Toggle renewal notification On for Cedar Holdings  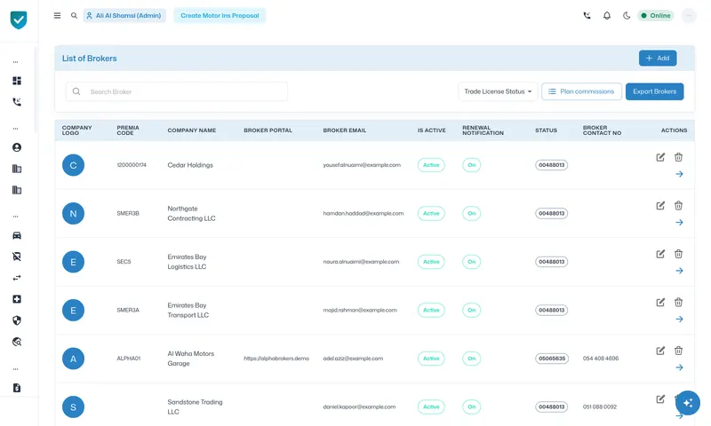click(472, 165)
